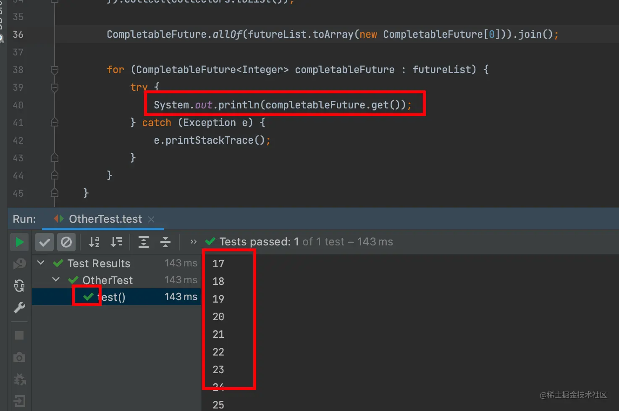Collapse the OtherTest node

[x=56, y=280]
